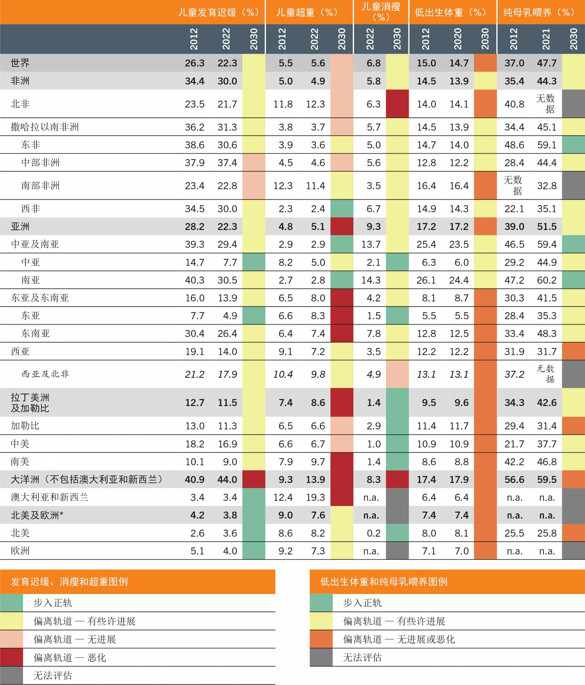Screen dimensions: 585x685
Task: Select the 亚洲 row label
Action: pyautogui.click(x=20, y=226)
